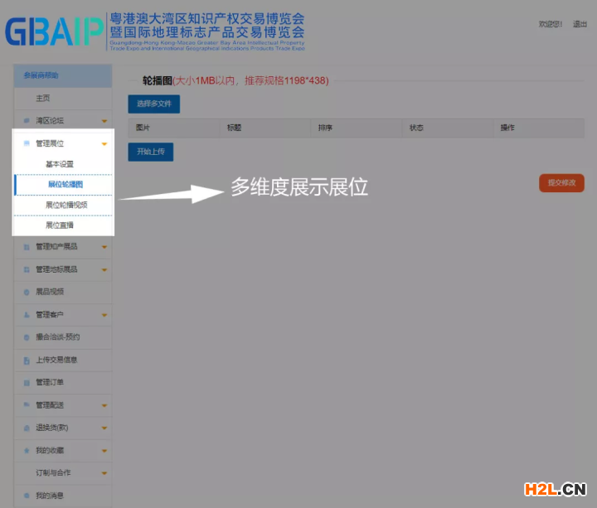Open the 基本设置 submenu item

(x=63, y=164)
